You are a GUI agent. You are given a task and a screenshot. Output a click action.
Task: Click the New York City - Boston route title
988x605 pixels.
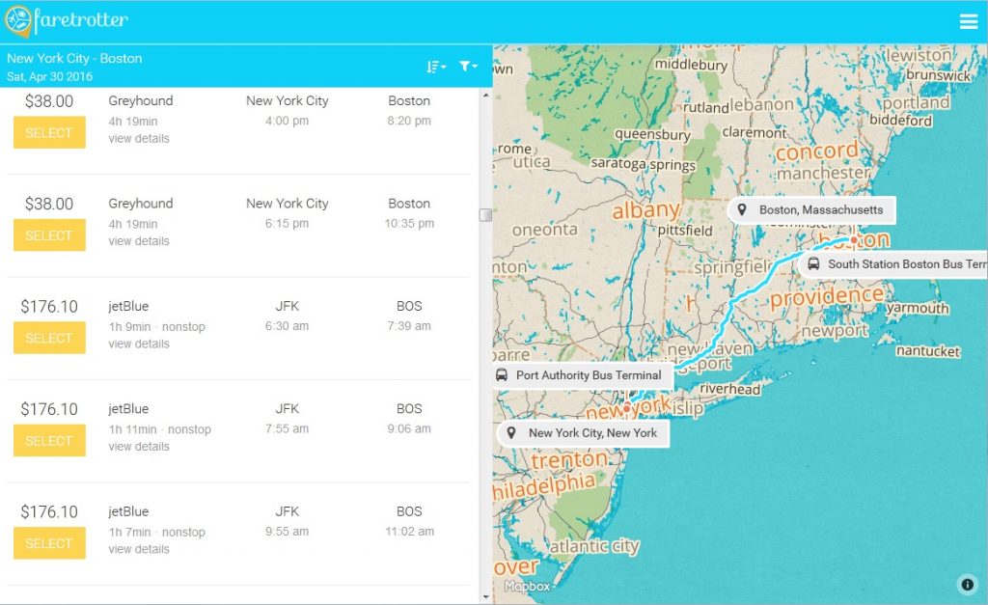coord(74,58)
